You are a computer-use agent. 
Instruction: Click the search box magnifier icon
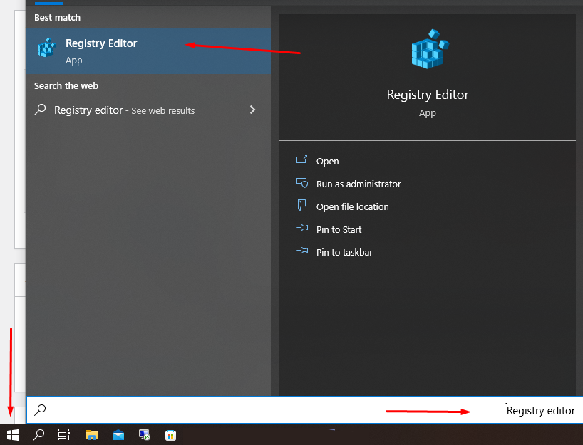coord(40,409)
